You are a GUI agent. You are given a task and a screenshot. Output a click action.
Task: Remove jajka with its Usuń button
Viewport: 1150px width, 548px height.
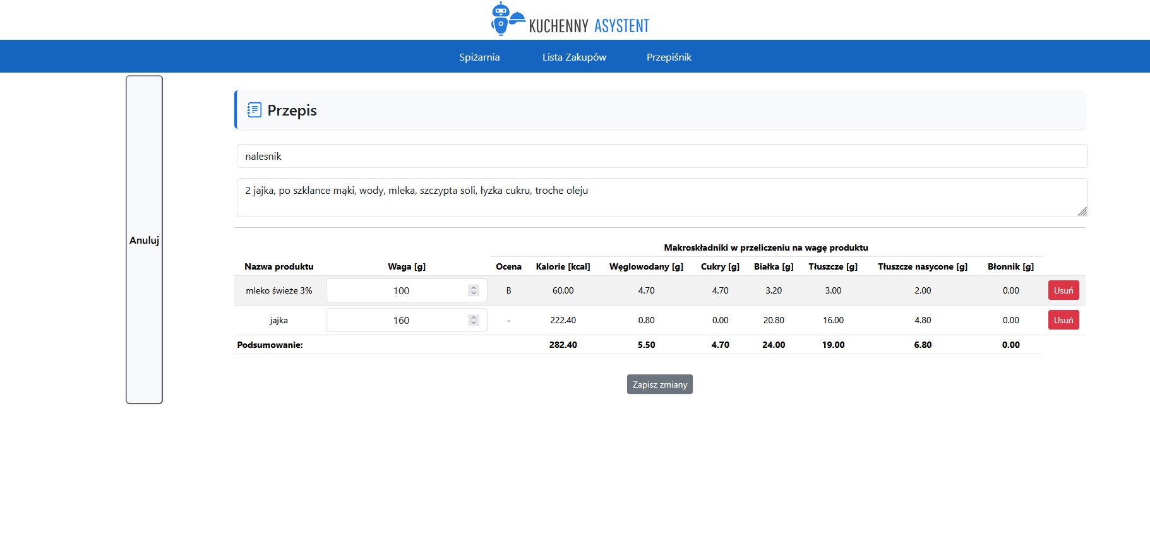[x=1063, y=320]
